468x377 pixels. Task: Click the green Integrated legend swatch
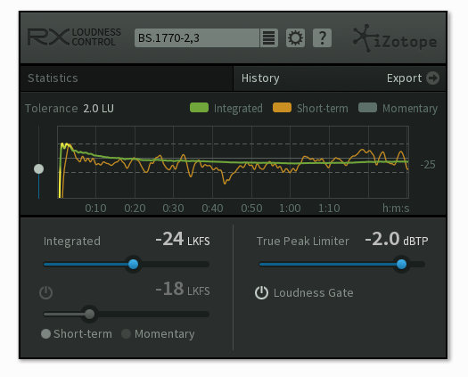(x=199, y=108)
